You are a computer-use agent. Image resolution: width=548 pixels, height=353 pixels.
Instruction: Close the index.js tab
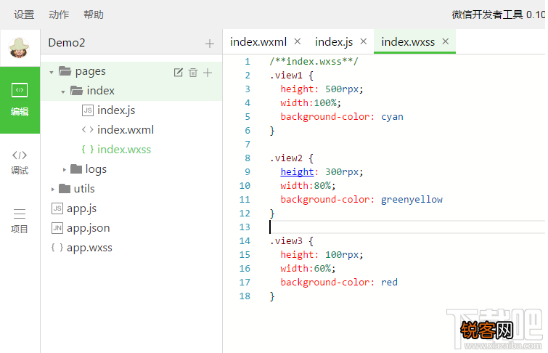(x=364, y=41)
